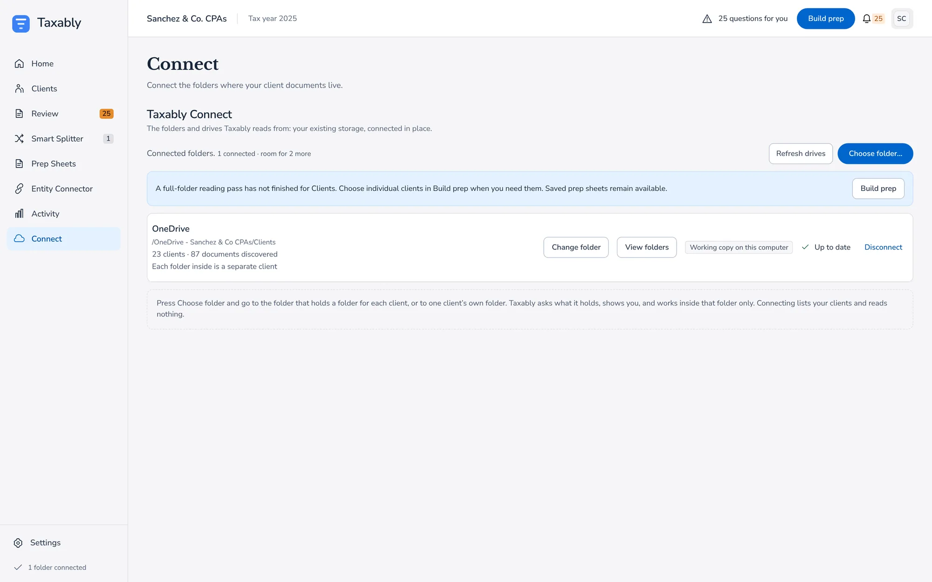Click the Connect cloud icon
Viewport: 932px width, 582px height.
click(19, 239)
